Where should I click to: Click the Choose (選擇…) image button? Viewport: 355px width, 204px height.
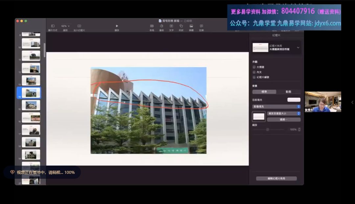coord(284,120)
